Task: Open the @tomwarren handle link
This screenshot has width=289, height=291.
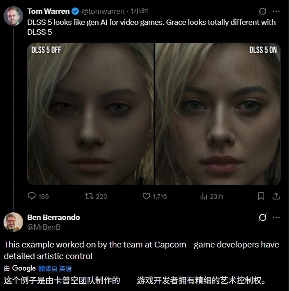Action: coord(103,11)
